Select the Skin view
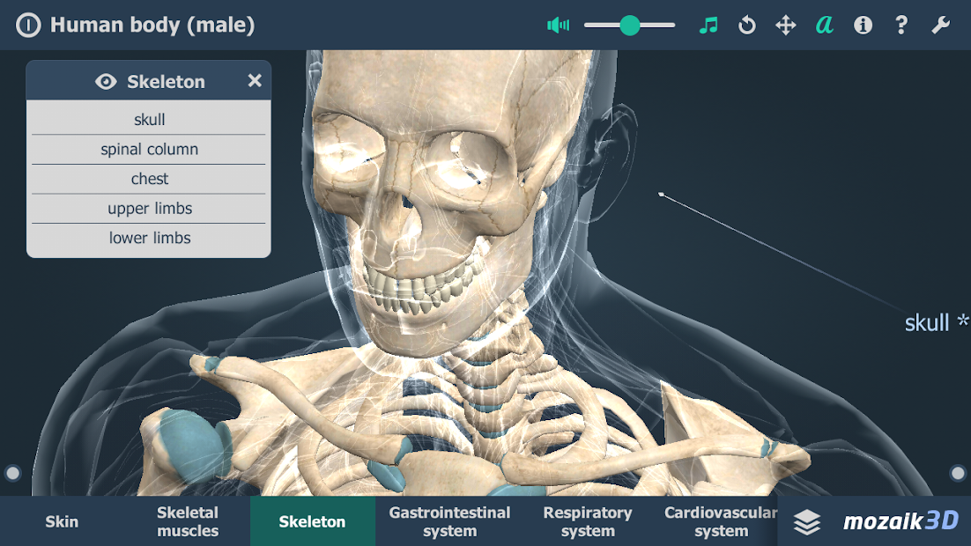 pyautogui.click(x=61, y=520)
